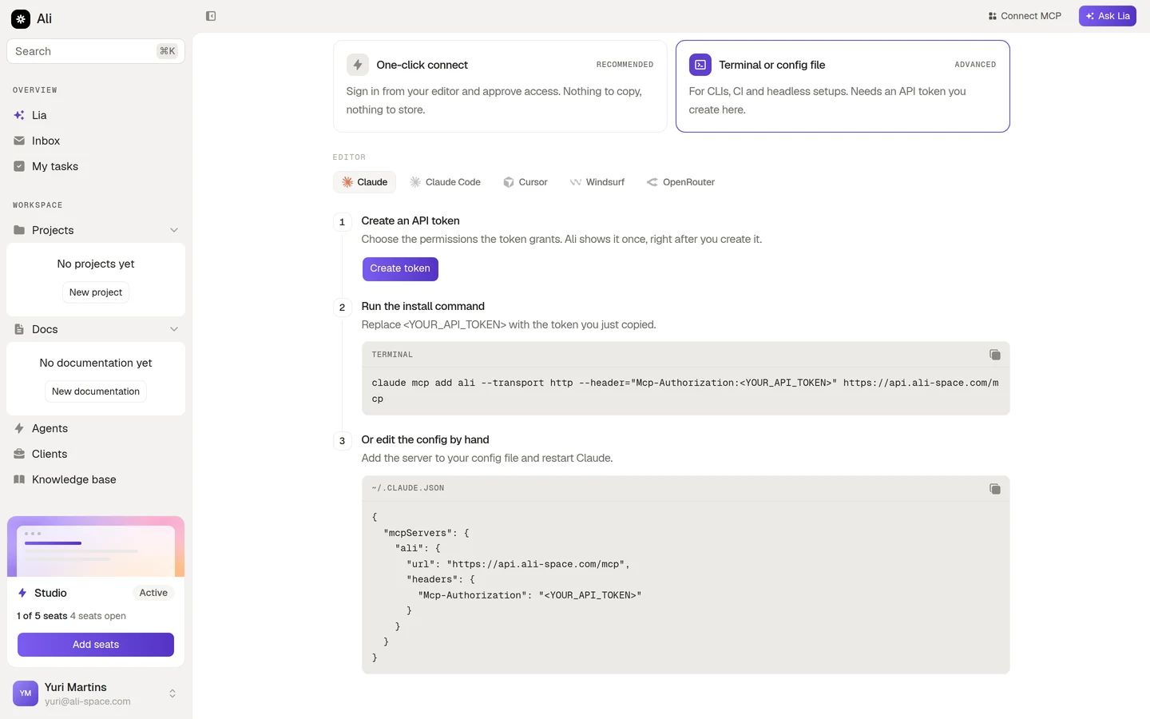Click the Create token button
Image resolution: width=1150 pixels, height=719 pixels.
(x=400, y=269)
